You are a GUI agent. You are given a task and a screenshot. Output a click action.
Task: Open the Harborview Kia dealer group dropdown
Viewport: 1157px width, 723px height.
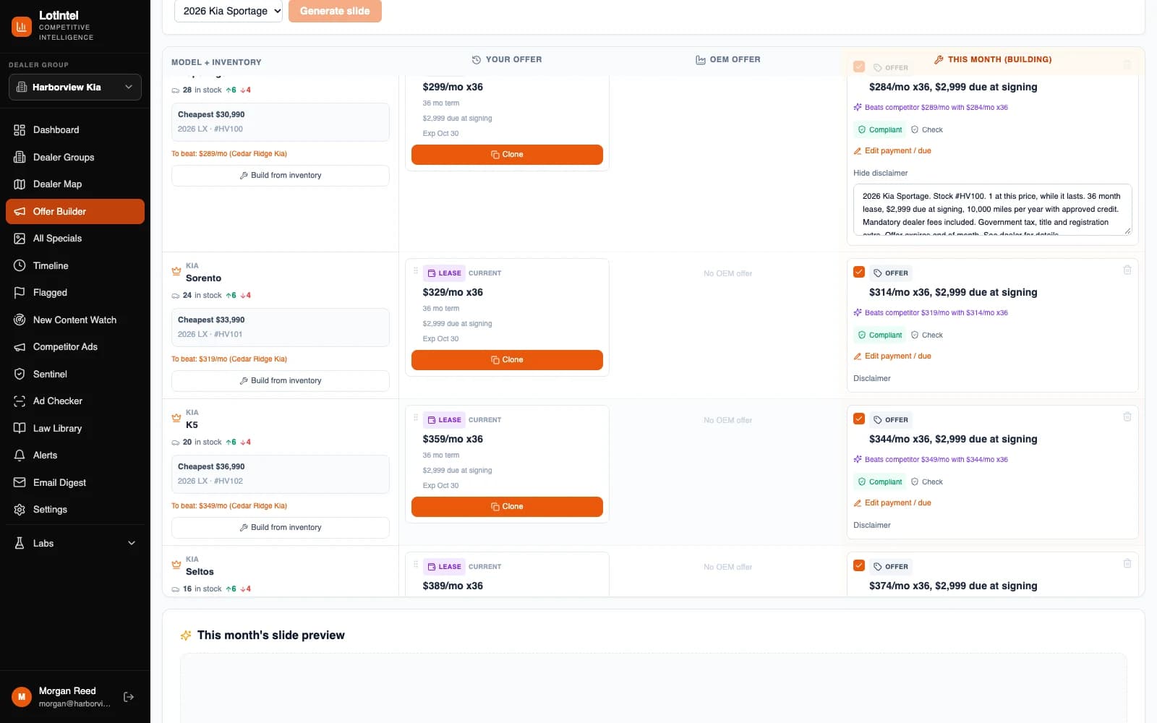click(x=75, y=87)
